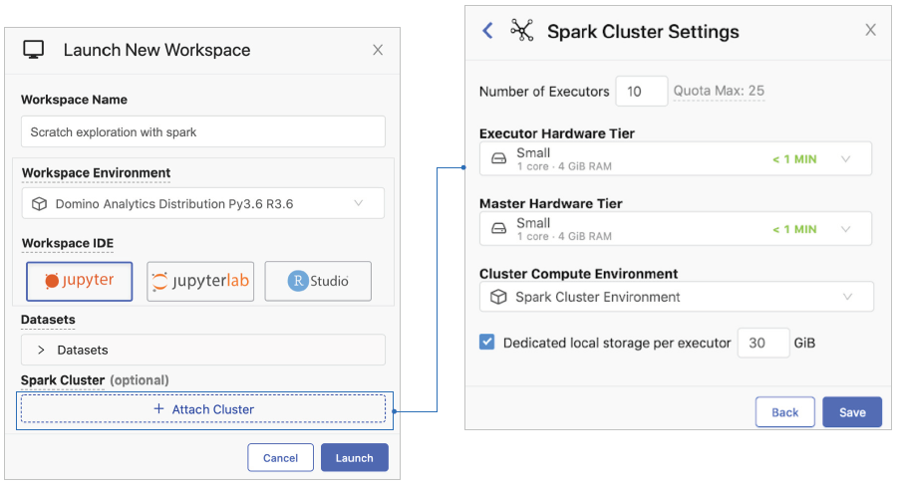Image resolution: width=898 pixels, height=484 pixels.
Task: Click the monitor icon beside Launch New Workspace
Action: [x=34, y=50]
